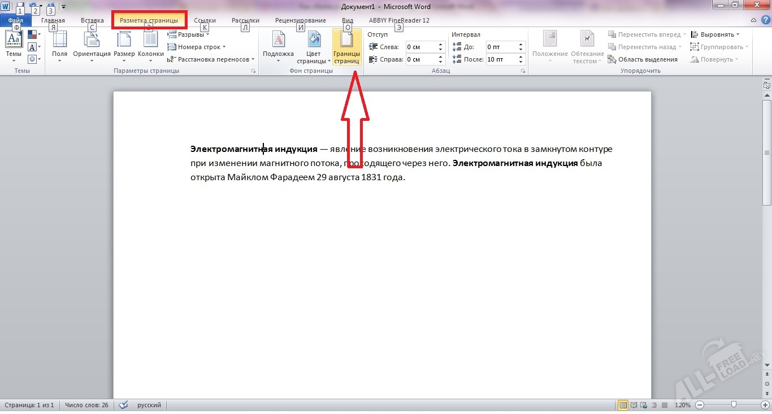This screenshot has height=414, width=772.
Task: Open the Выровнять align menu
Action: point(715,34)
